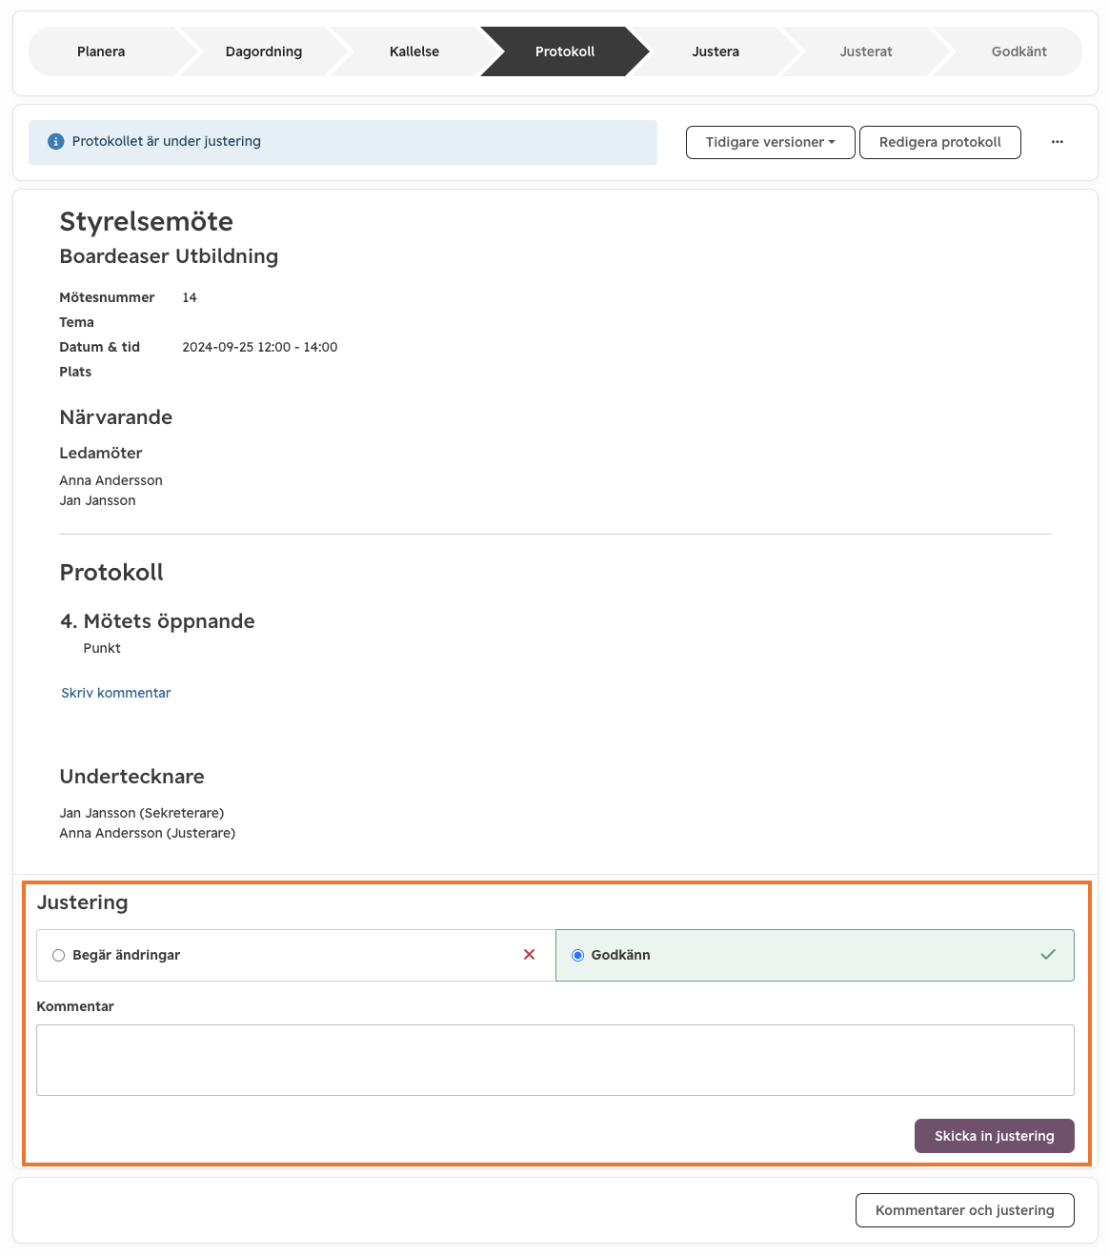Screen dimensions: 1109x1256
Task: Select the Protokoll step
Action: point(565,51)
